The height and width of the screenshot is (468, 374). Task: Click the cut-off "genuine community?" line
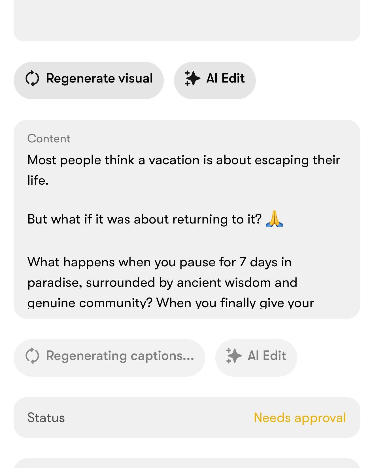(x=171, y=303)
